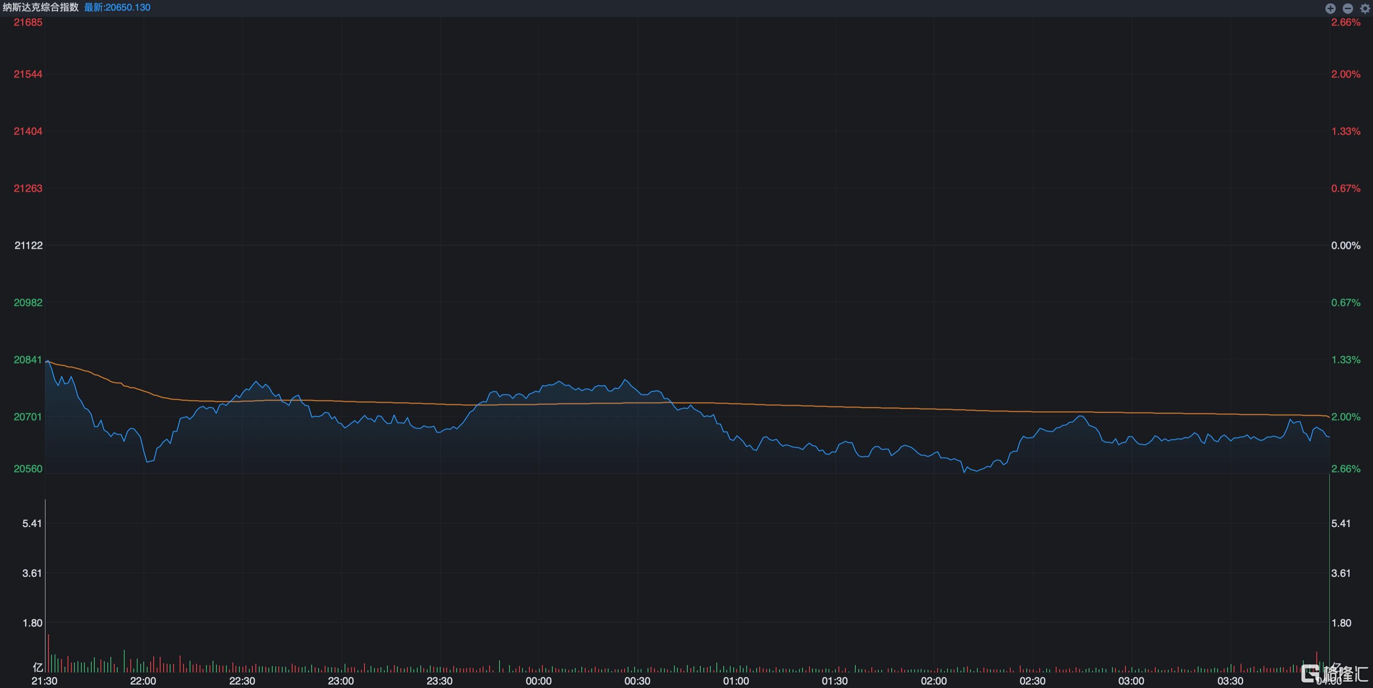Click the 20701 price axis label
The height and width of the screenshot is (688, 1373).
28,417
